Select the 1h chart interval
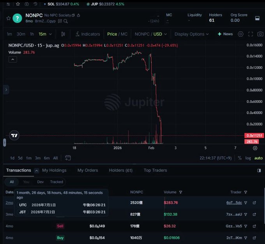 coord(32,34)
